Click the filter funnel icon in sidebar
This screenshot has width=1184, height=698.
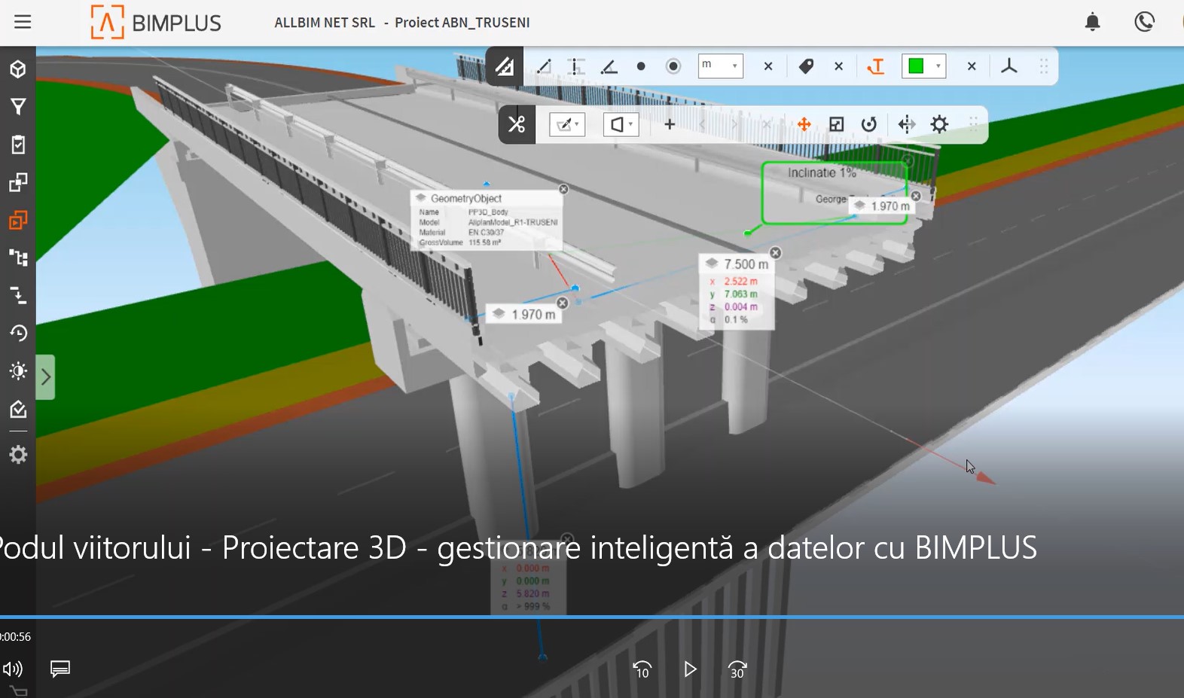pyautogui.click(x=18, y=107)
